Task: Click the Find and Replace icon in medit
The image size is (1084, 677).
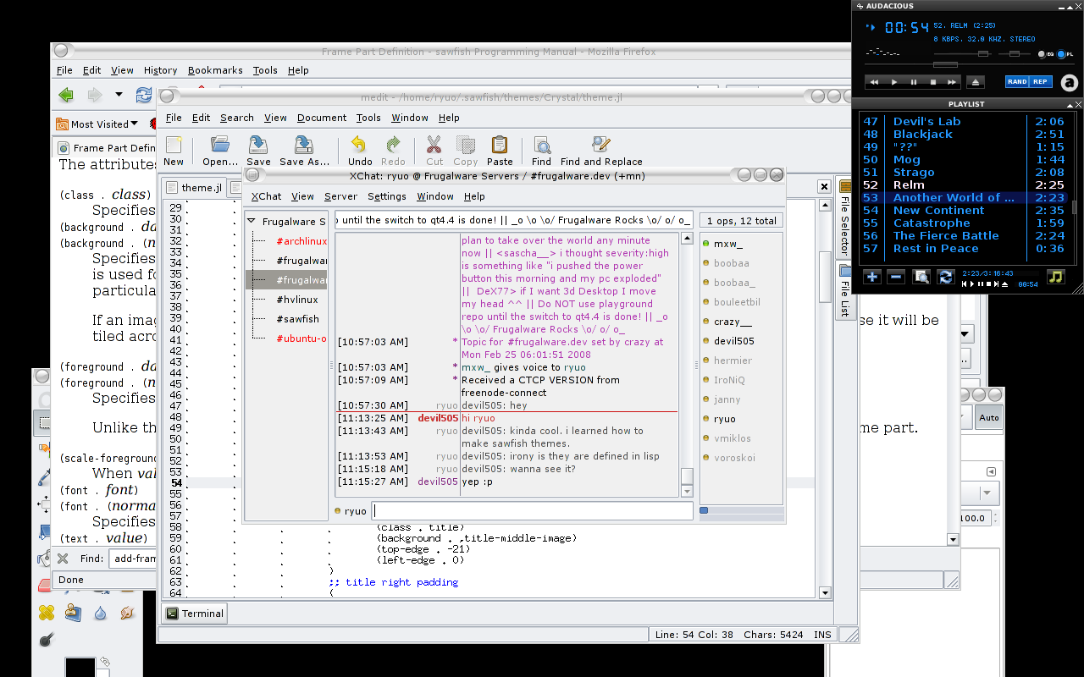Action: [601, 145]
